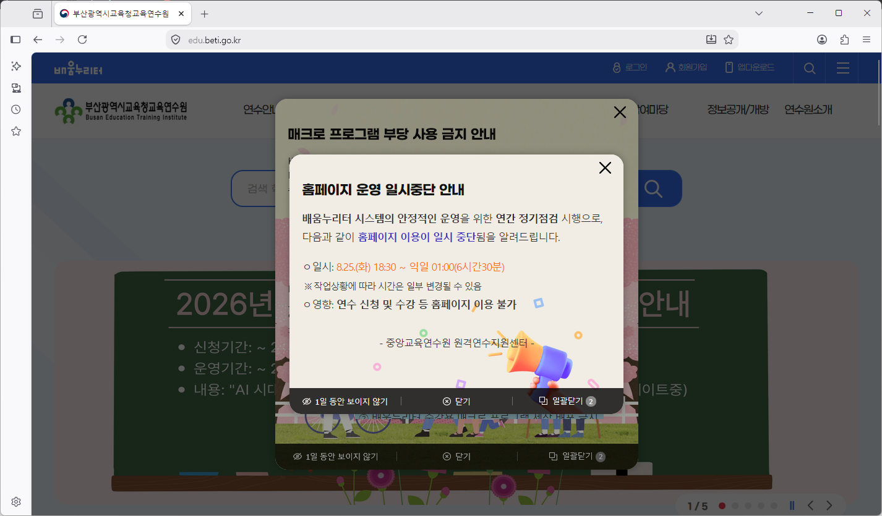This screenshot has height=516, width=882.
Task: Select the second banner slide dot
Action: coord(735,506)
